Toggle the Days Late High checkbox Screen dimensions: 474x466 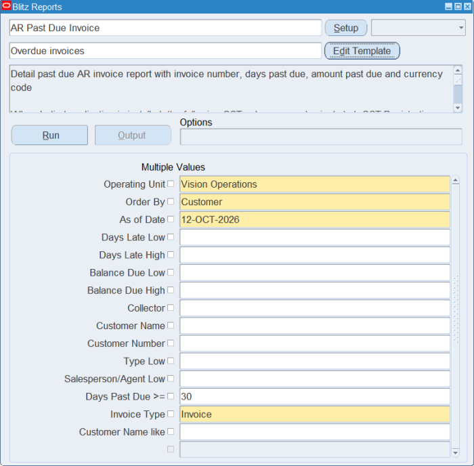171,255
